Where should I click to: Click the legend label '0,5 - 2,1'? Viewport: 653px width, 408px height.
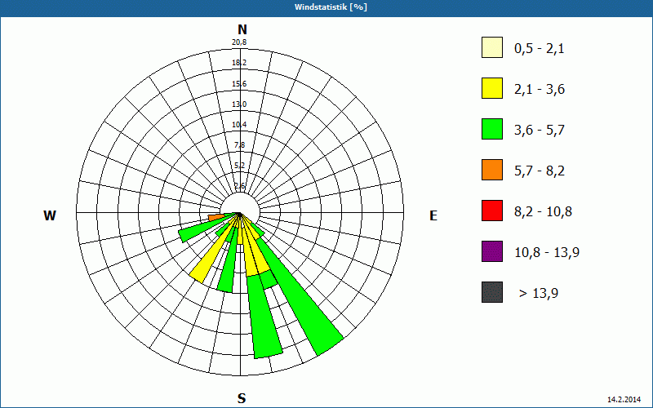pos(540,49)
